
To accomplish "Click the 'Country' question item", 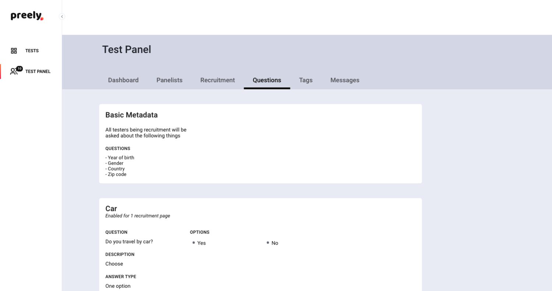I will click(x=115, y=169).
